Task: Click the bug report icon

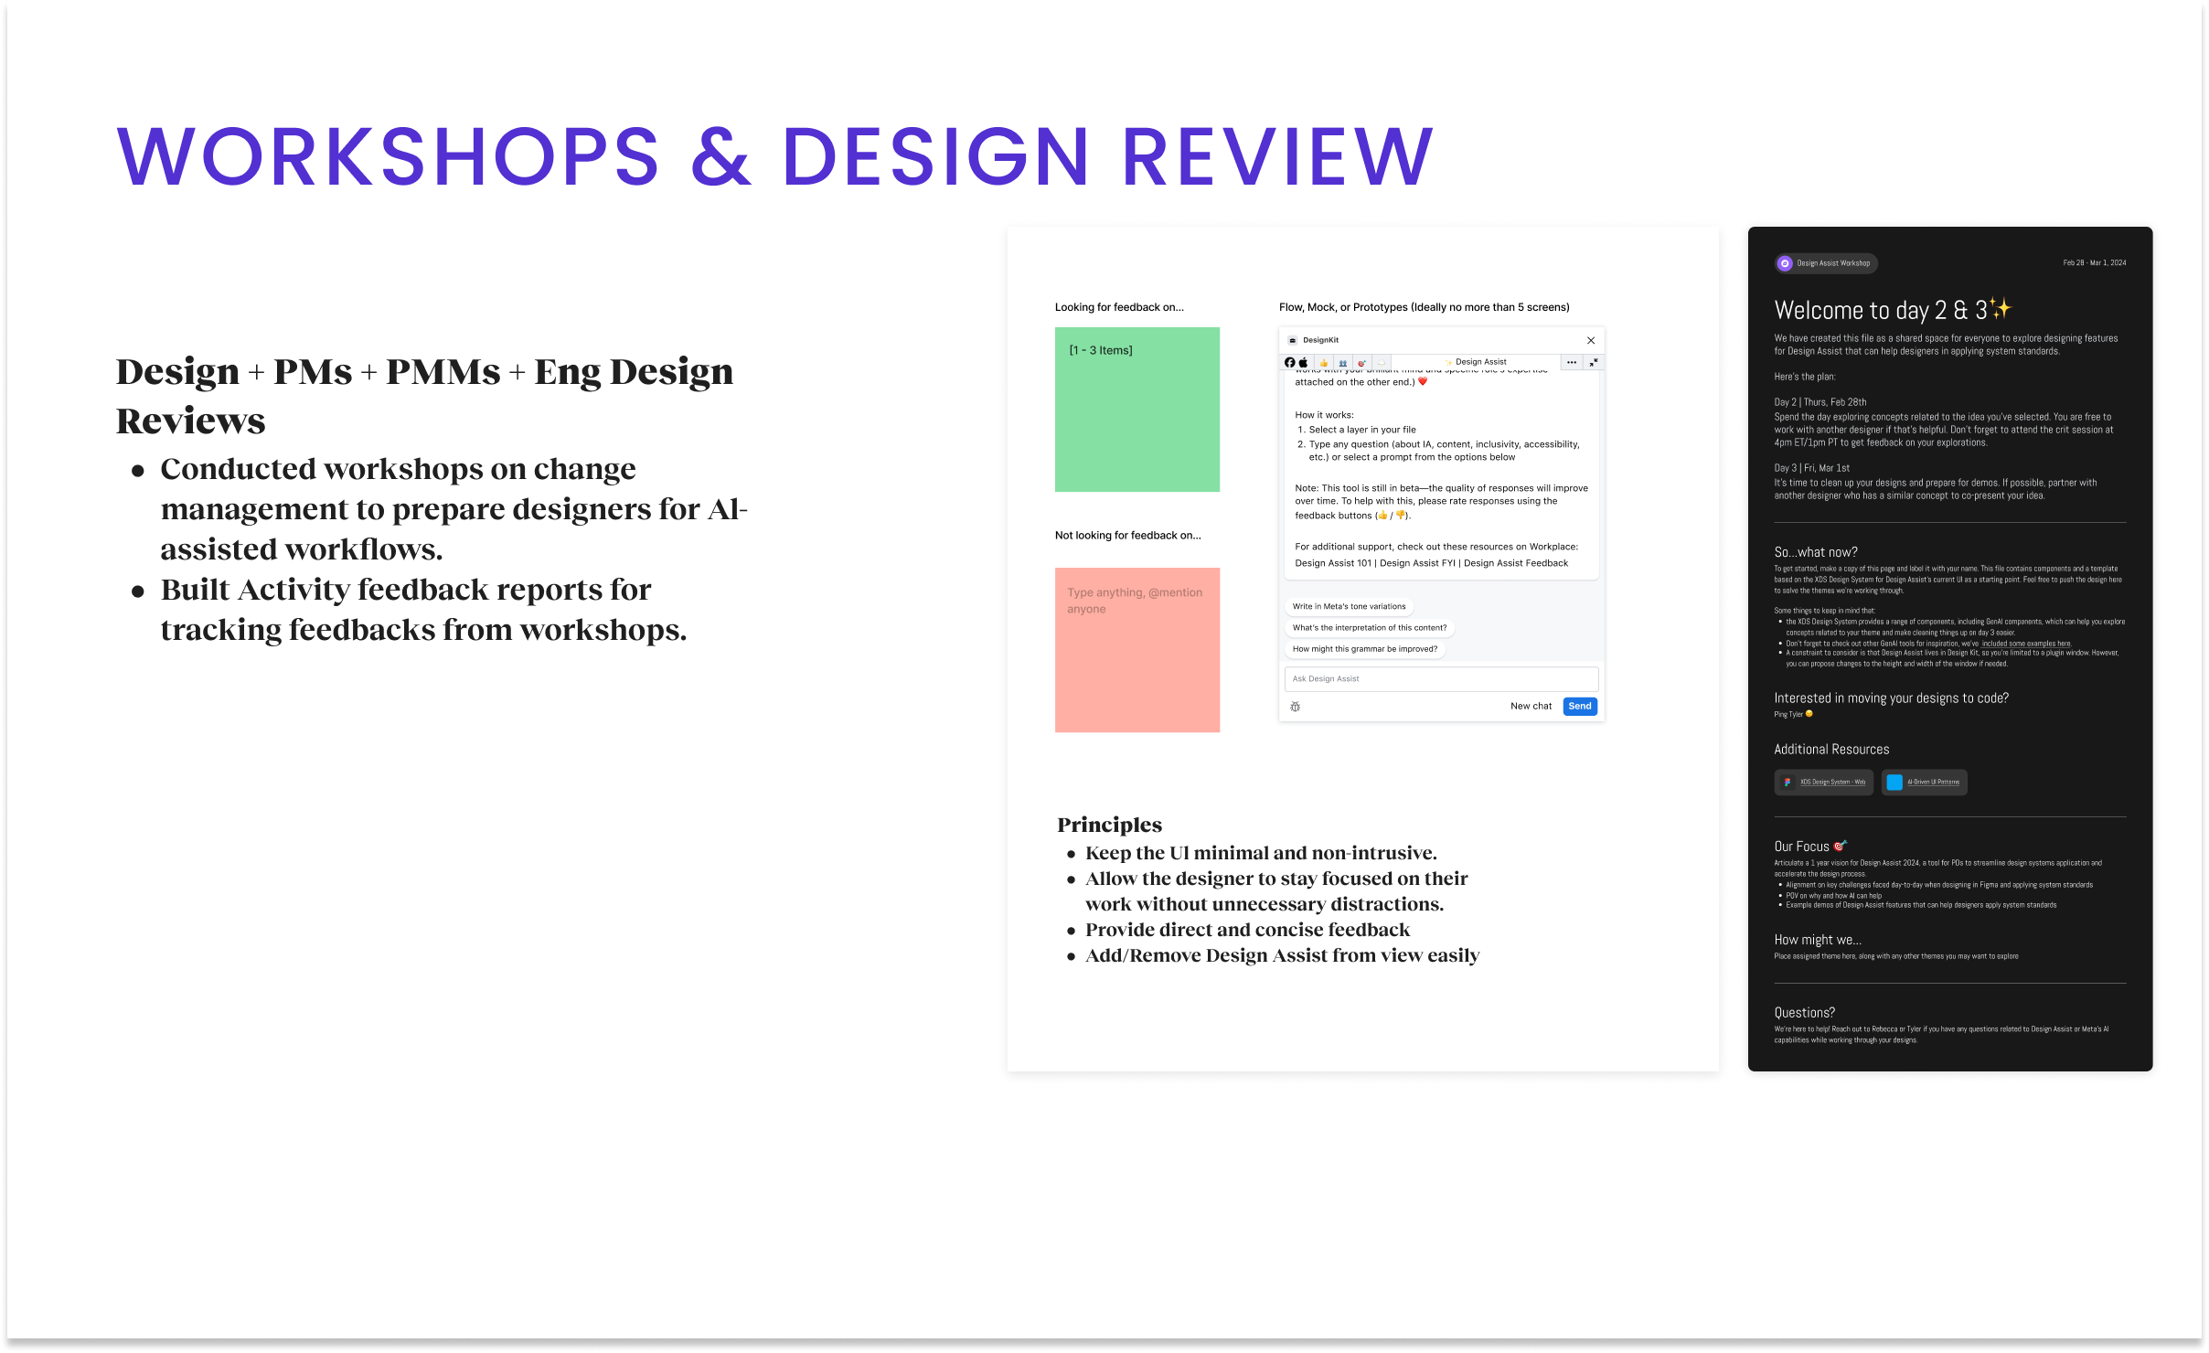Action: click(x=1295, y=707)
